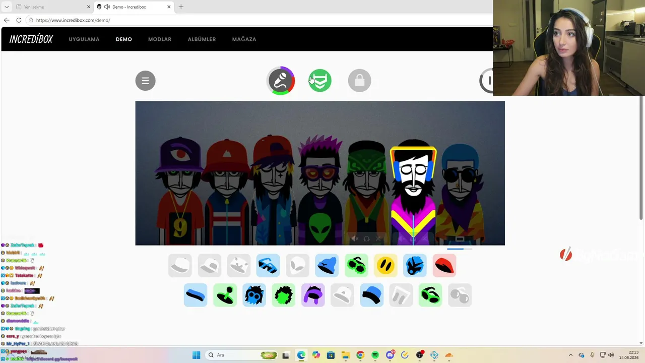
Task: Expand the tab search dropdown arrow
Action: click(7, 7)
